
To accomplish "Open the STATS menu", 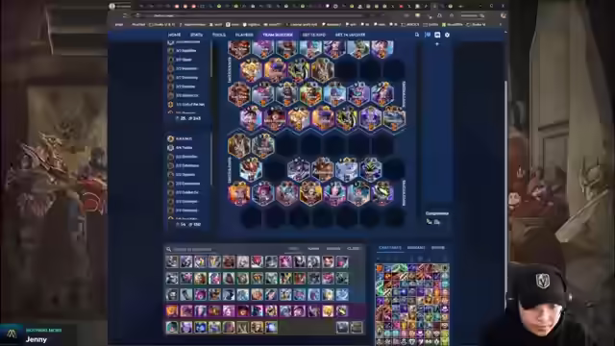I will point(196,35).
